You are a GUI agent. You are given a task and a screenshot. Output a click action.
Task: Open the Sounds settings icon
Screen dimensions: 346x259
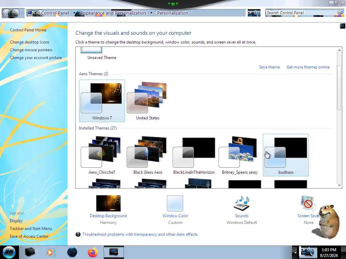click(x=242, y=203)
